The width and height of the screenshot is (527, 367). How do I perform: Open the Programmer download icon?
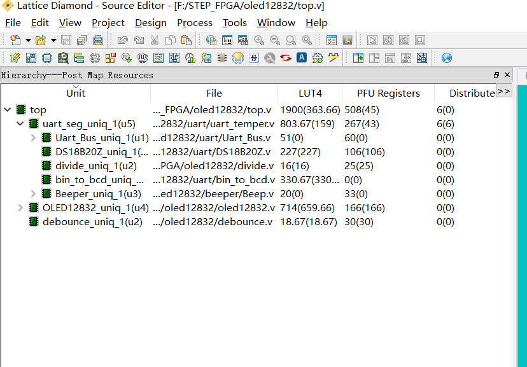coord(238,58)
